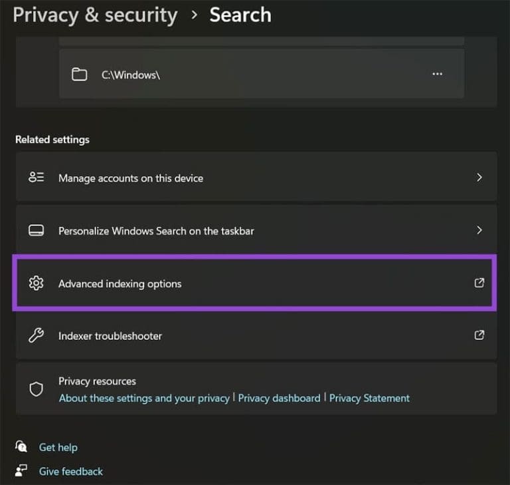Expand chevron for Personalize Windows Search row
Viewport: 510px width, 485px height.
[479, 230]
